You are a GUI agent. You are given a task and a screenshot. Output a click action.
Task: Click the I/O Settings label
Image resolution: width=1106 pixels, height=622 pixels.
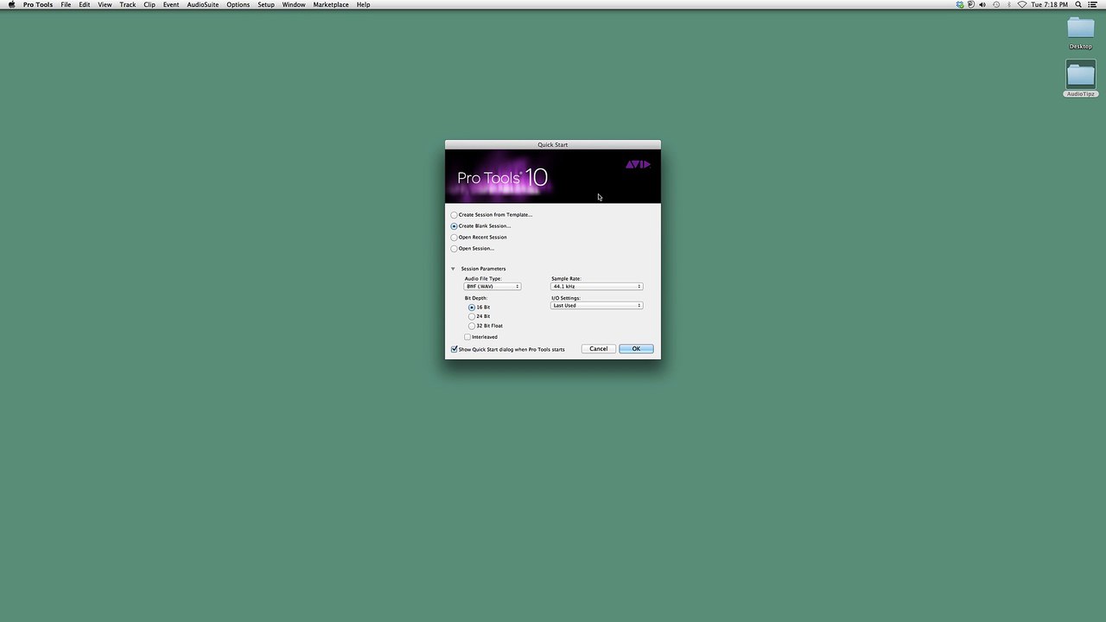pyautogui.click(x=566, y=298)
